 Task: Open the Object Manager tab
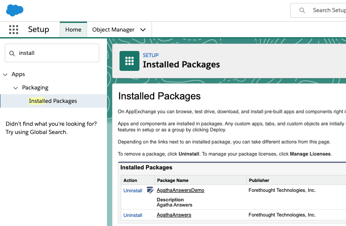tap(113, 29)
